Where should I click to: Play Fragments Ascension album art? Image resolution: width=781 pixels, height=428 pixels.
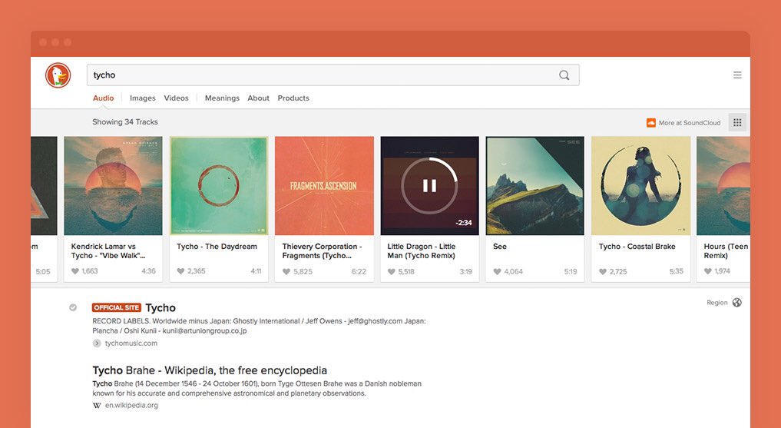tap(324, 186)
